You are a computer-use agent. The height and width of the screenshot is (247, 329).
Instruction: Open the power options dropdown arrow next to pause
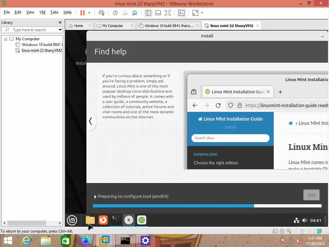pyautogui.click(x=89, y=13)
